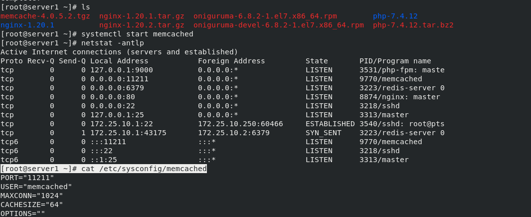Click the tcp6 local address ::1:25
This screenshot has width=531, height=217.
coord(104,160)
